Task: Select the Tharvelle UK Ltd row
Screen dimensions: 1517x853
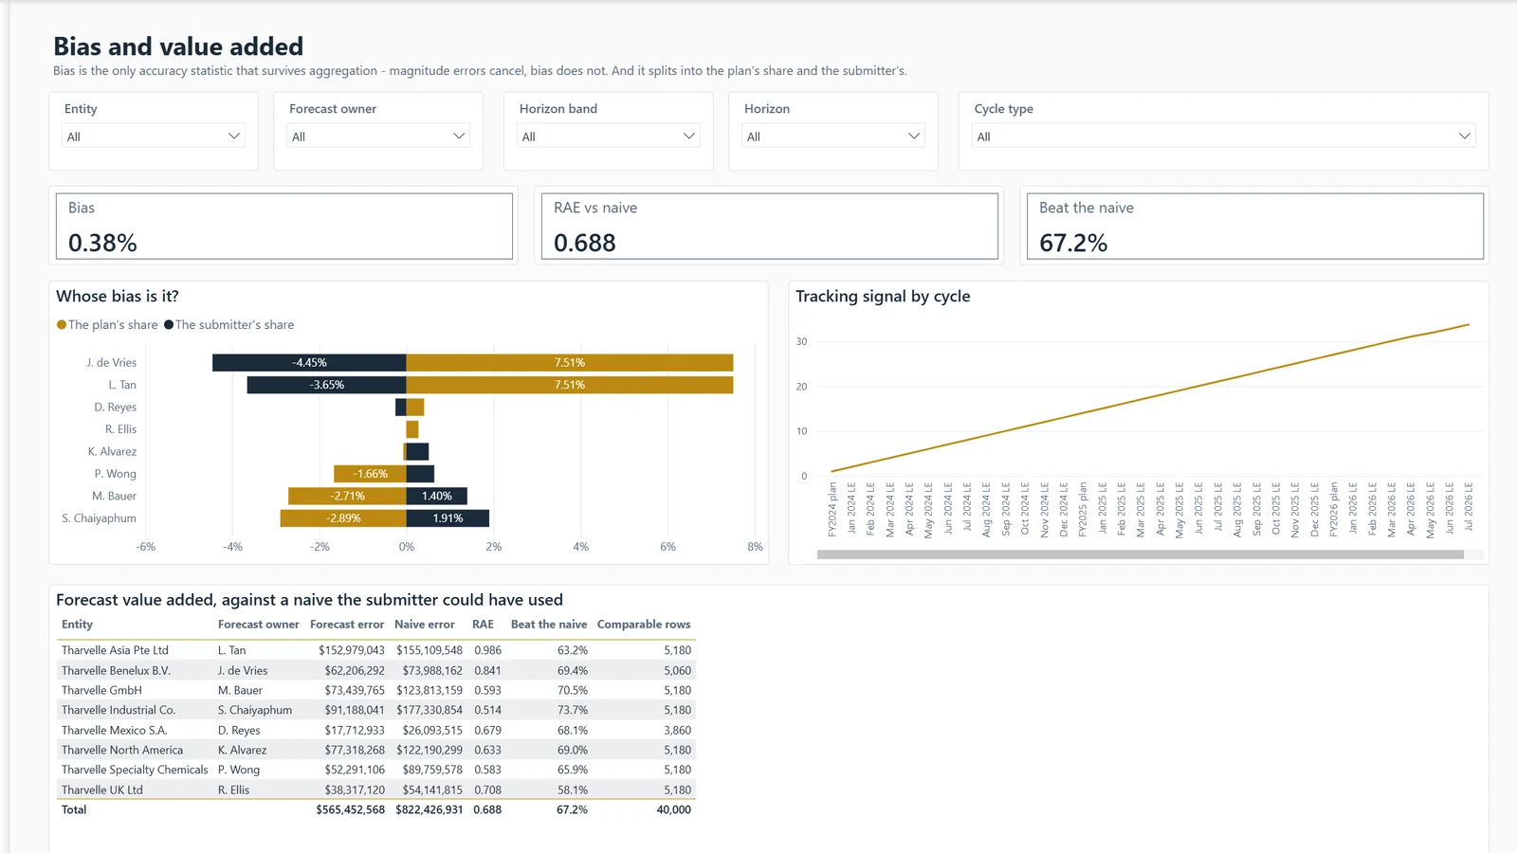Action: pyautogui.click(x=376, y=789)
